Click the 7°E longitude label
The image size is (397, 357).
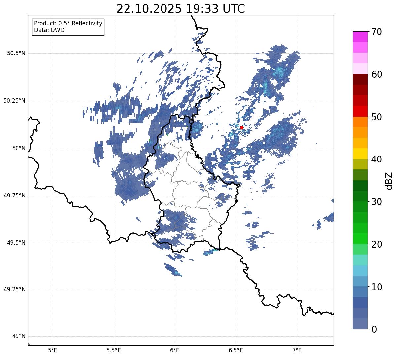297,350
